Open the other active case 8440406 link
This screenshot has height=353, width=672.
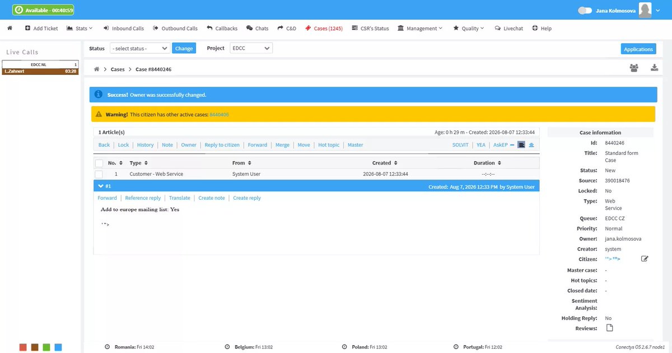click(219, 114)
